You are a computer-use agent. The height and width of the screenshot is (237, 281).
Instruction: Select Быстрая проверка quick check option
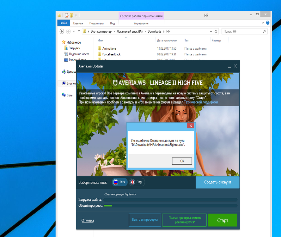point(145,220)
